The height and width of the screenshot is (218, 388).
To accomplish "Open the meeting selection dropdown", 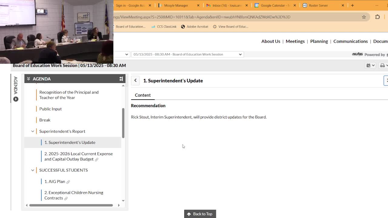I will tap(187, 54).
